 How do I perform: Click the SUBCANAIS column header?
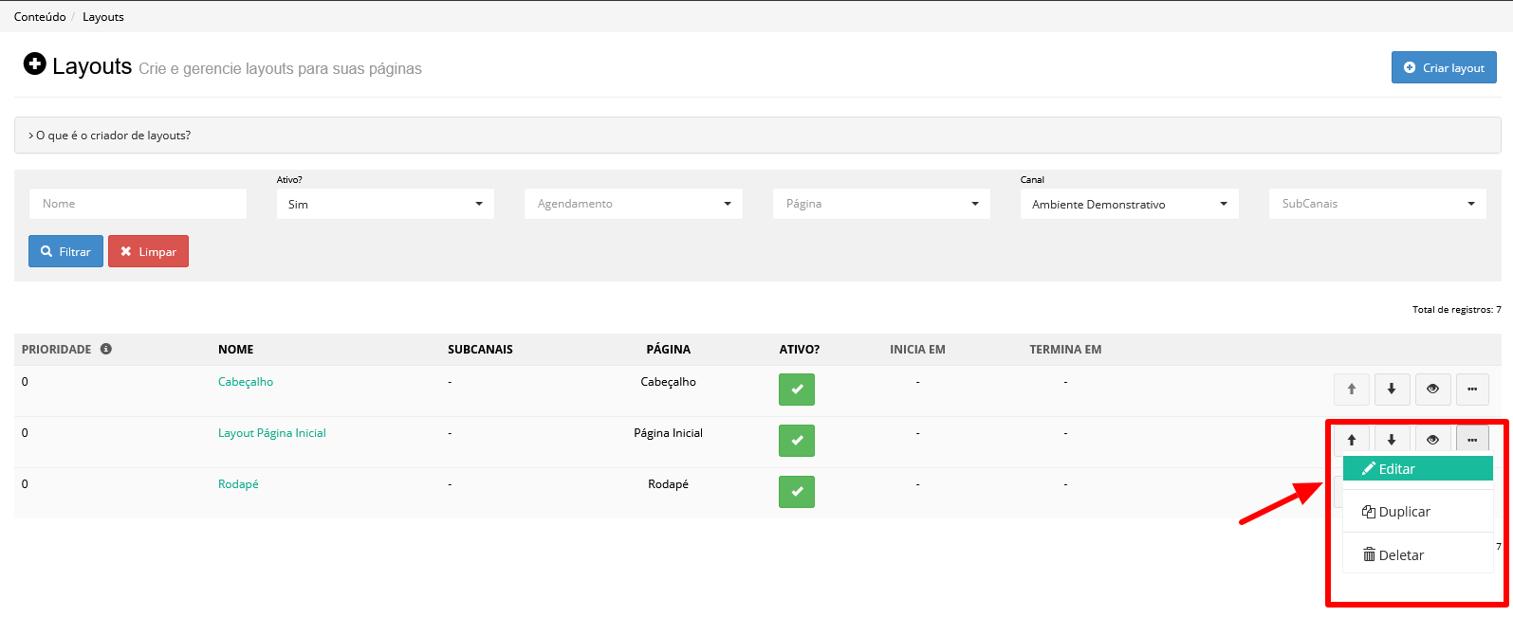click(x=480, y=350)
